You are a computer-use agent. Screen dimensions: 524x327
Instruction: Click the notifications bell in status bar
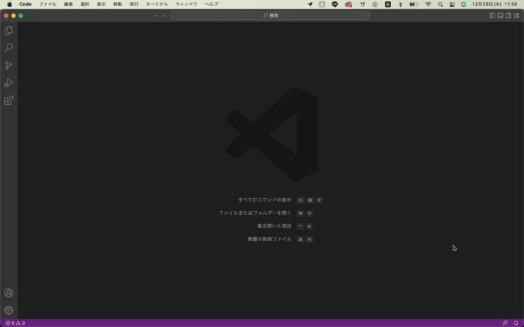point(516,323)
